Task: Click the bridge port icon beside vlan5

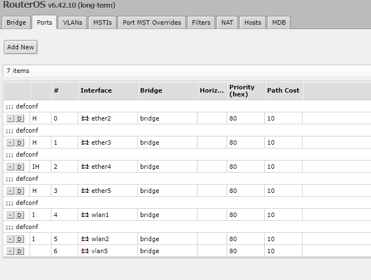Action: coord(85,251)
